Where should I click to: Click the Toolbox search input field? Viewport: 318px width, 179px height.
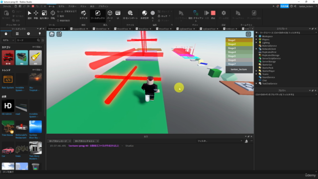tap(26, 40)
